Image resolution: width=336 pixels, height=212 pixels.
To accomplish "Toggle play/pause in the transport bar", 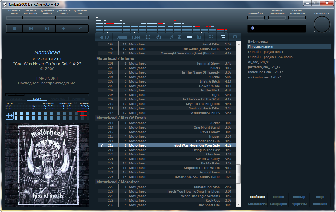I will (47, 28).
